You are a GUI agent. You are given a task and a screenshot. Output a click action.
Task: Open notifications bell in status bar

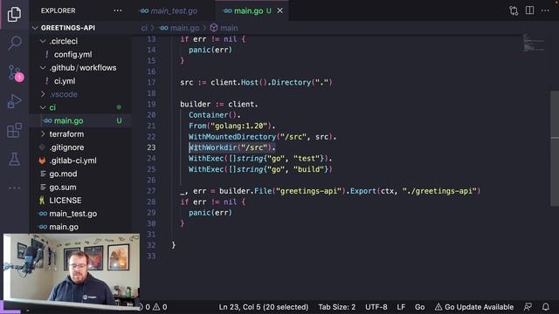point(545,306)
